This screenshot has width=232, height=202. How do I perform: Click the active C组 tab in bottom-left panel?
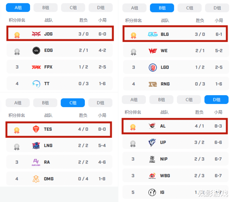pos(73,103)
